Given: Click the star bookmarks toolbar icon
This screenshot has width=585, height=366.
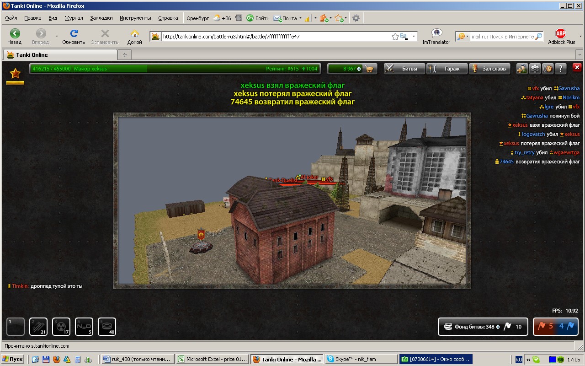Looking at the screenshot, I should click(x=338, y=18).
